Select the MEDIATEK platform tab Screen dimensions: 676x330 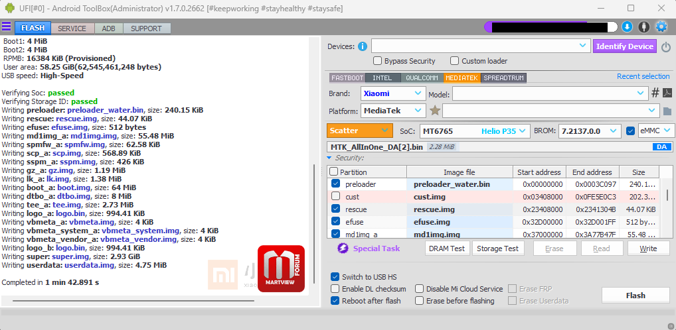pyautogui.click(x=462, y=78)
